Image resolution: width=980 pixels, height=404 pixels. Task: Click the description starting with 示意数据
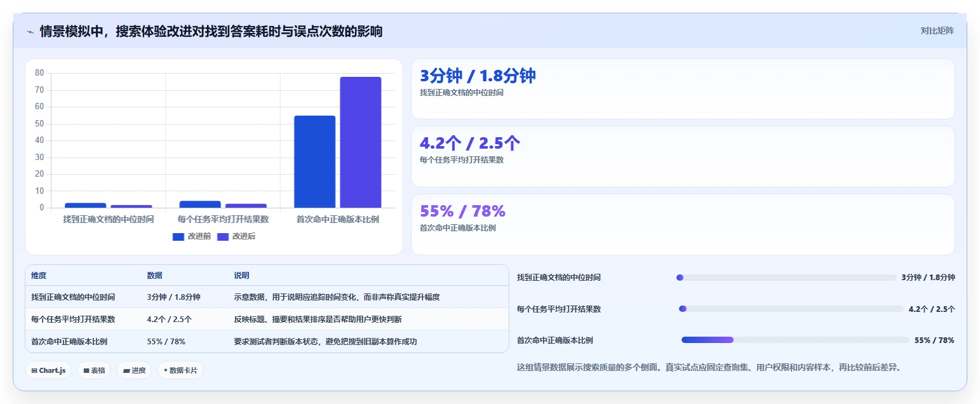[337, 297]
